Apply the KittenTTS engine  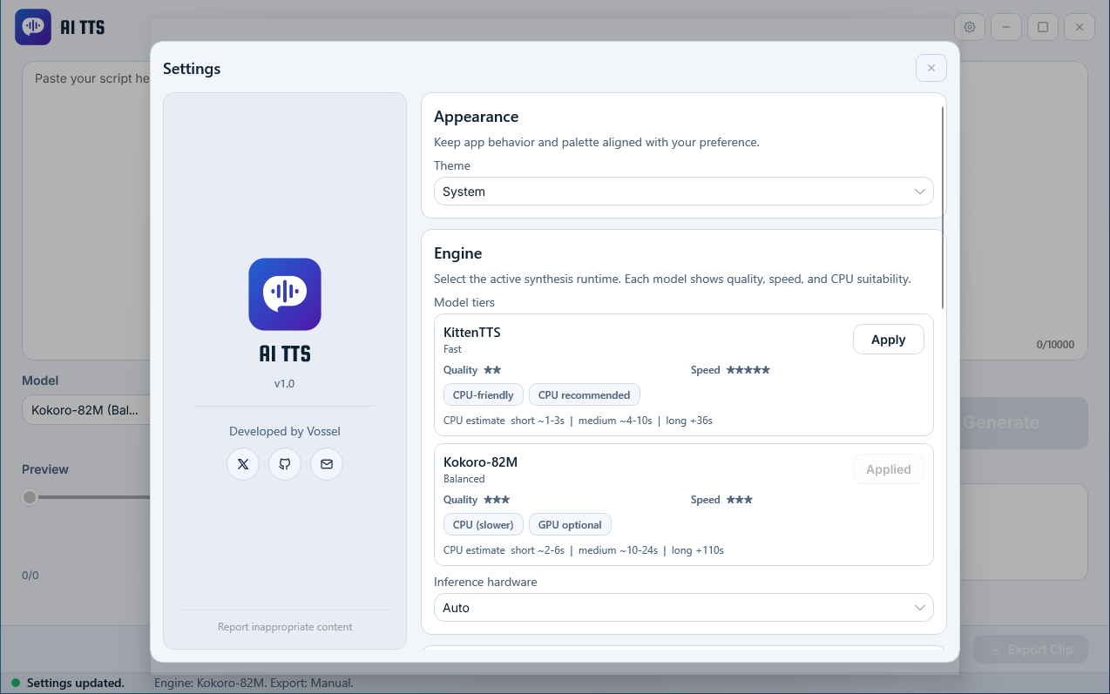pos(888,340)
